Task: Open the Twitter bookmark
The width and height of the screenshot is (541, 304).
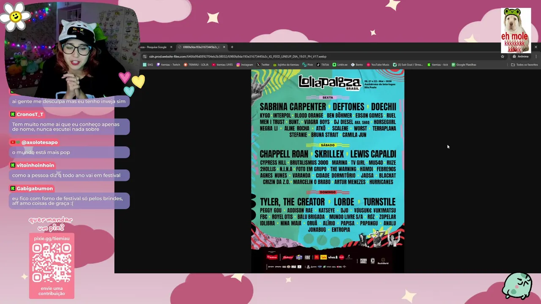Action: click(263, 65)
